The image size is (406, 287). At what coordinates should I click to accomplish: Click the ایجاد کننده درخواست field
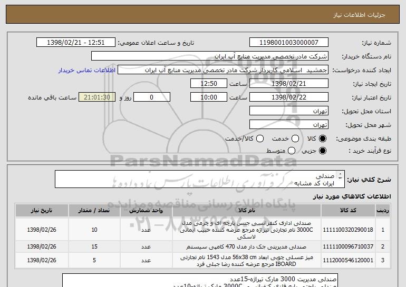click(x=223, y=70)
